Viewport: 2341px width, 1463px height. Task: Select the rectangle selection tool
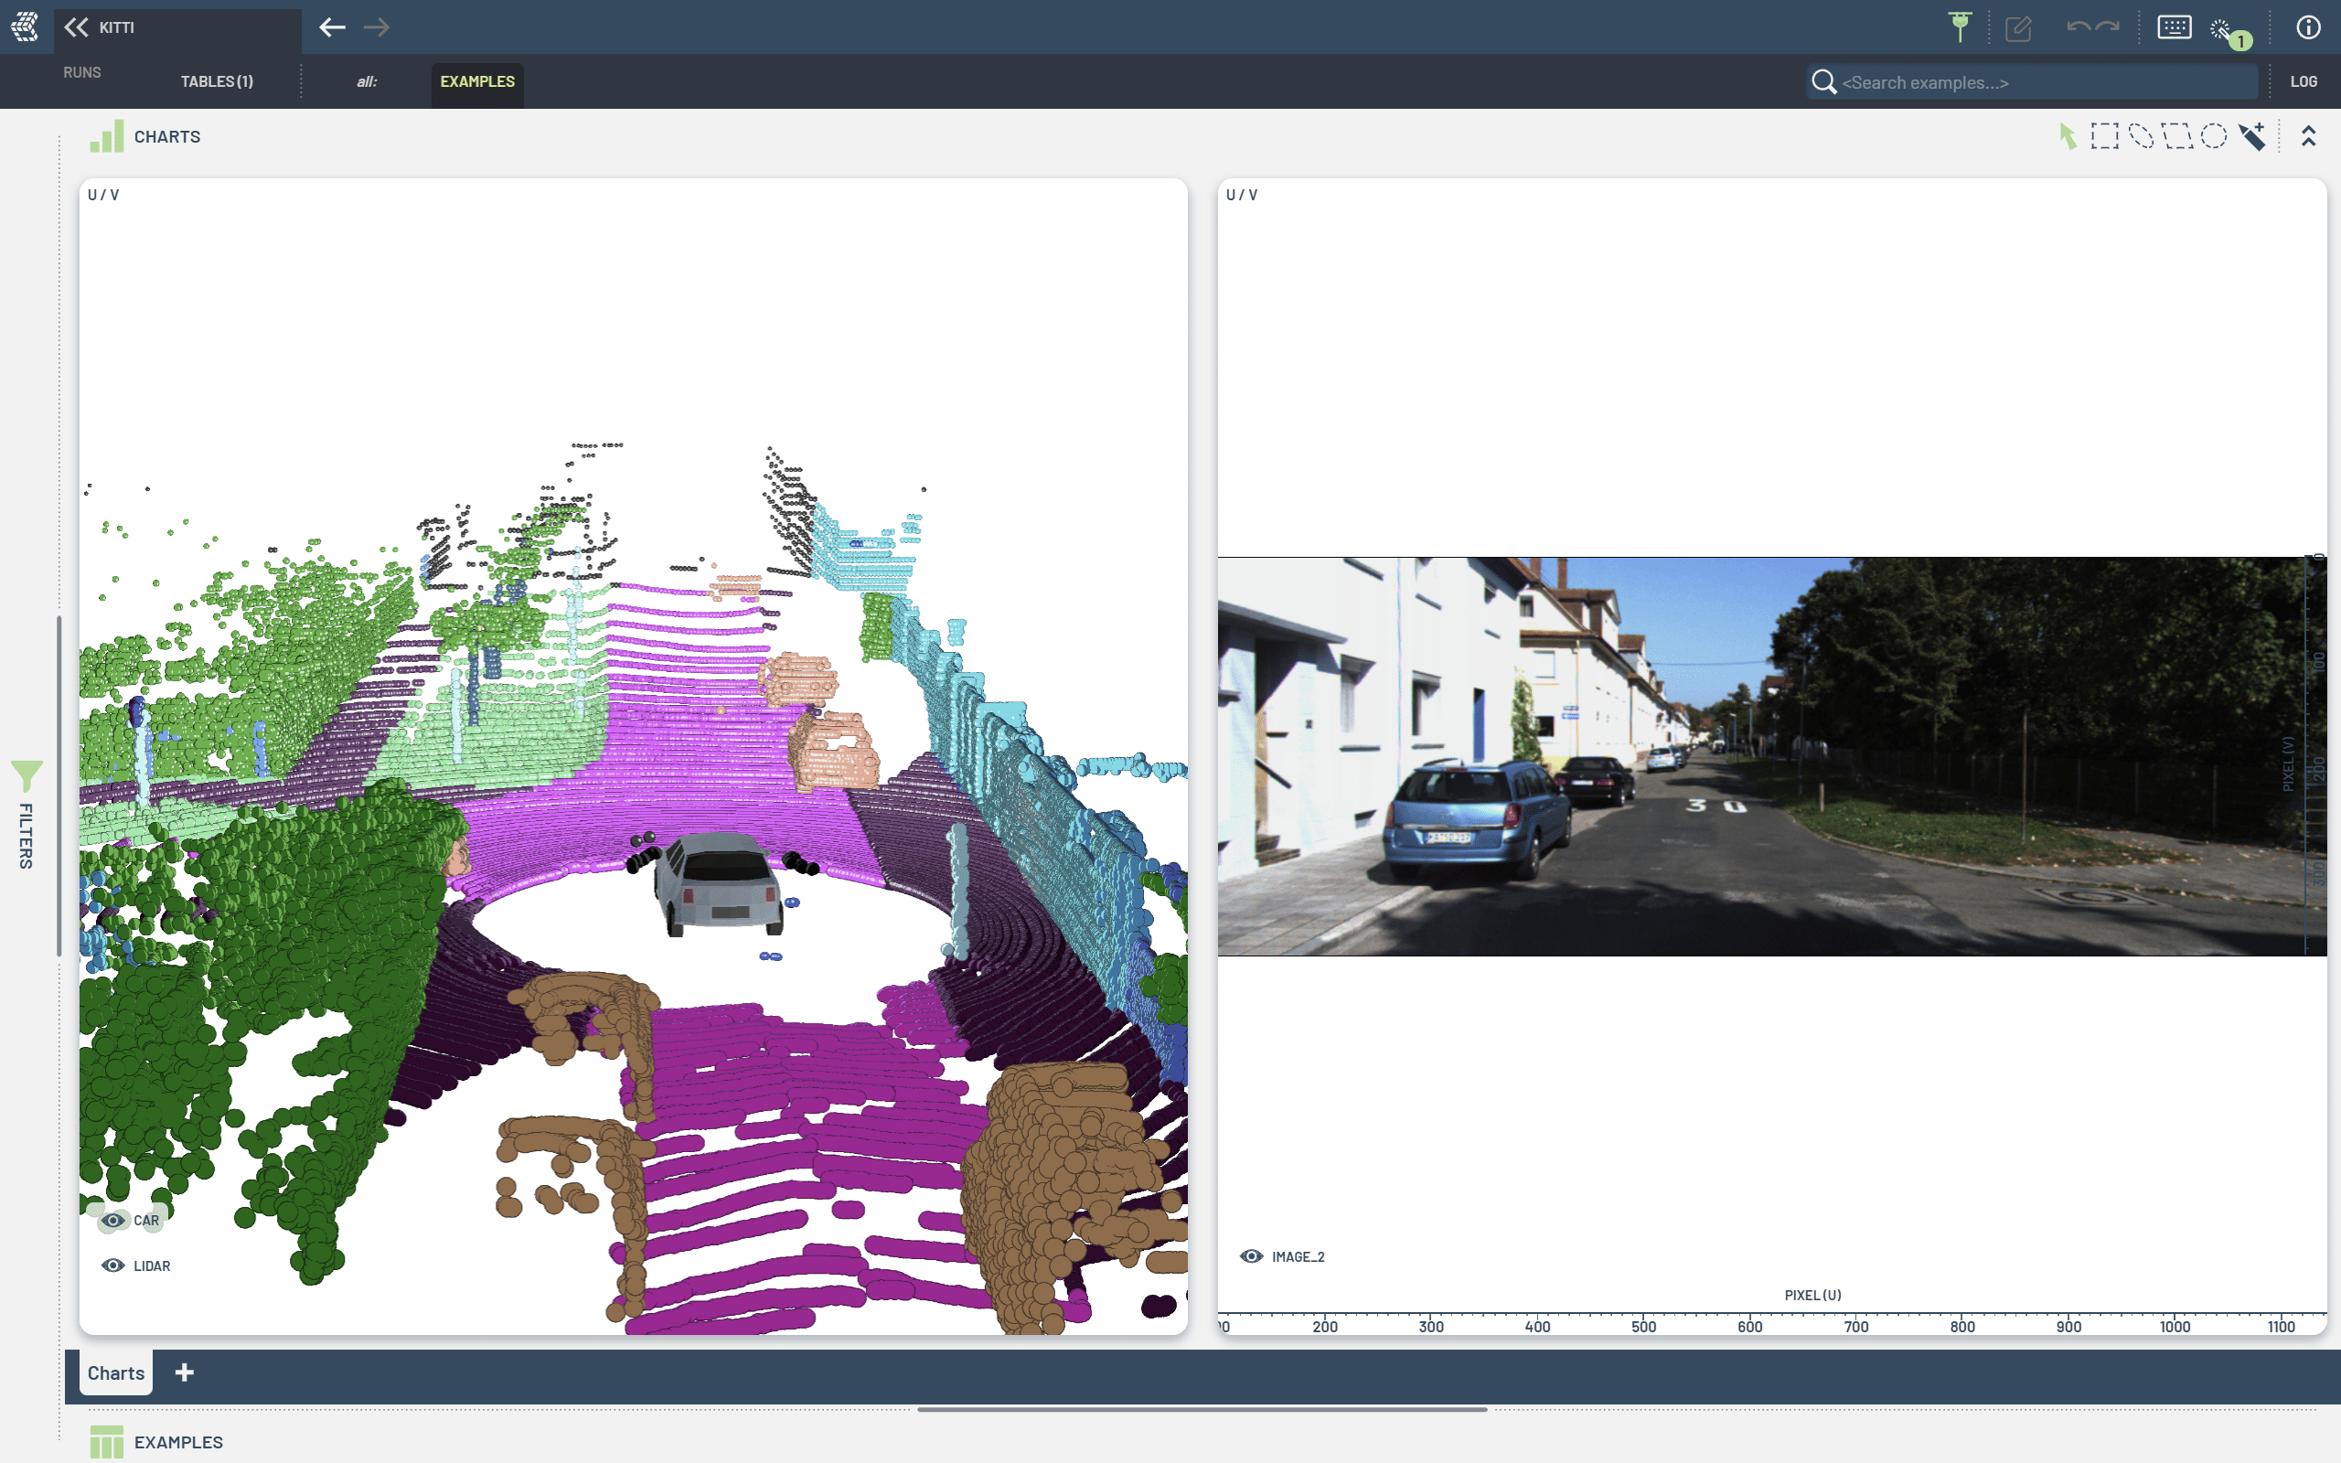tap(2104, 136)
